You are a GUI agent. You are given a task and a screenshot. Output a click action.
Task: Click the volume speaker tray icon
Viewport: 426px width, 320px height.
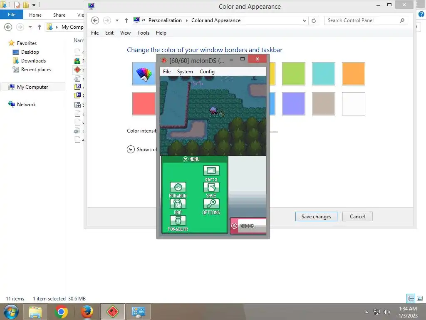[x=386, y=312]
